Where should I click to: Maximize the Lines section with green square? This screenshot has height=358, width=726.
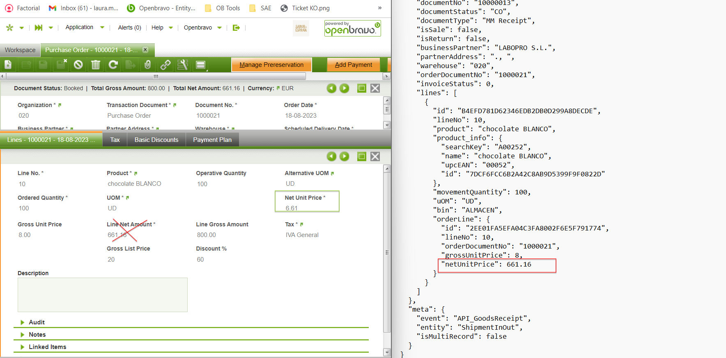[x=361, y=156]
